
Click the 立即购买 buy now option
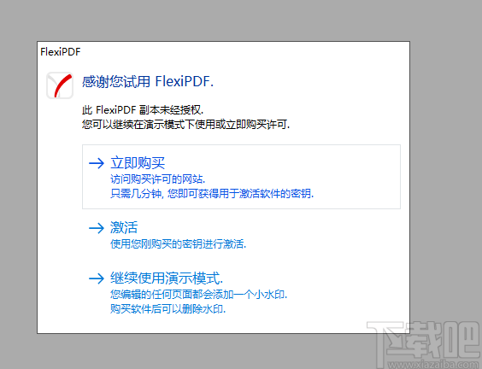[x=241, y=177]
